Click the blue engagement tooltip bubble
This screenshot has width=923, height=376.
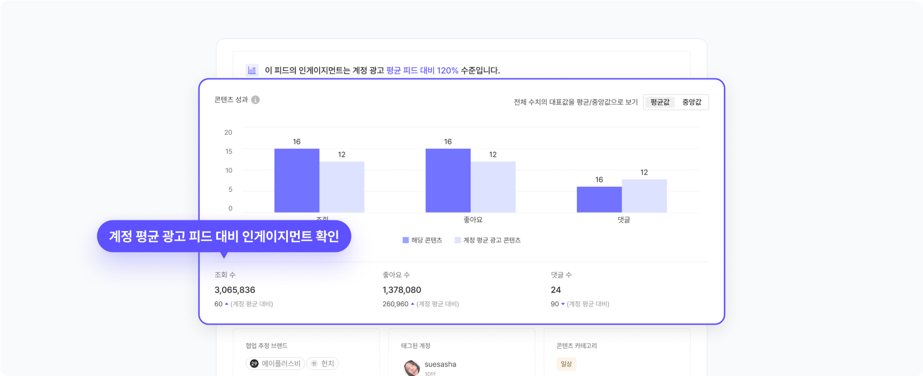(x=224, y=236)
